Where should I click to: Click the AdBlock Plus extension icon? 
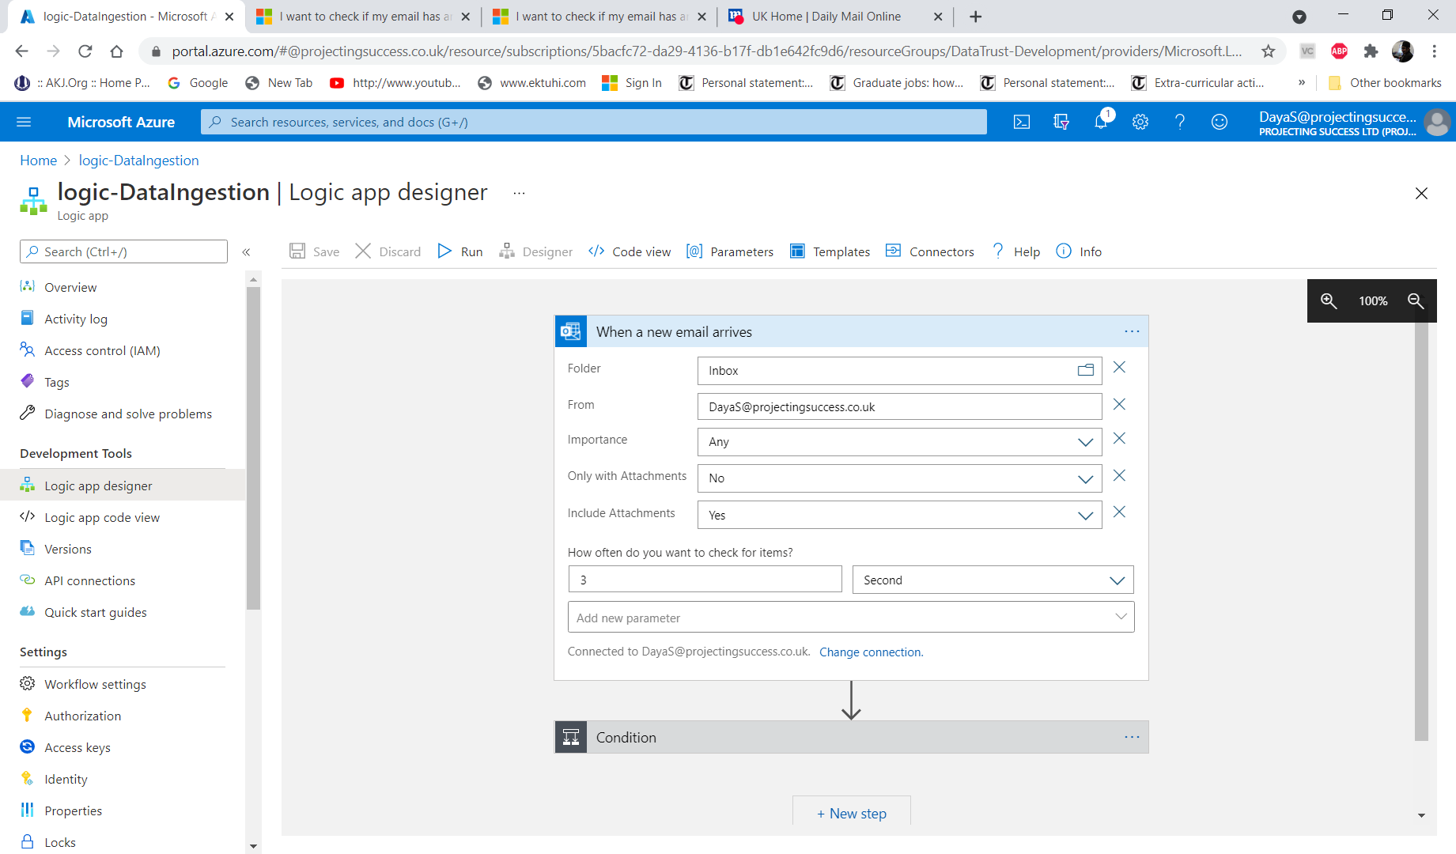coord(1339,51)
